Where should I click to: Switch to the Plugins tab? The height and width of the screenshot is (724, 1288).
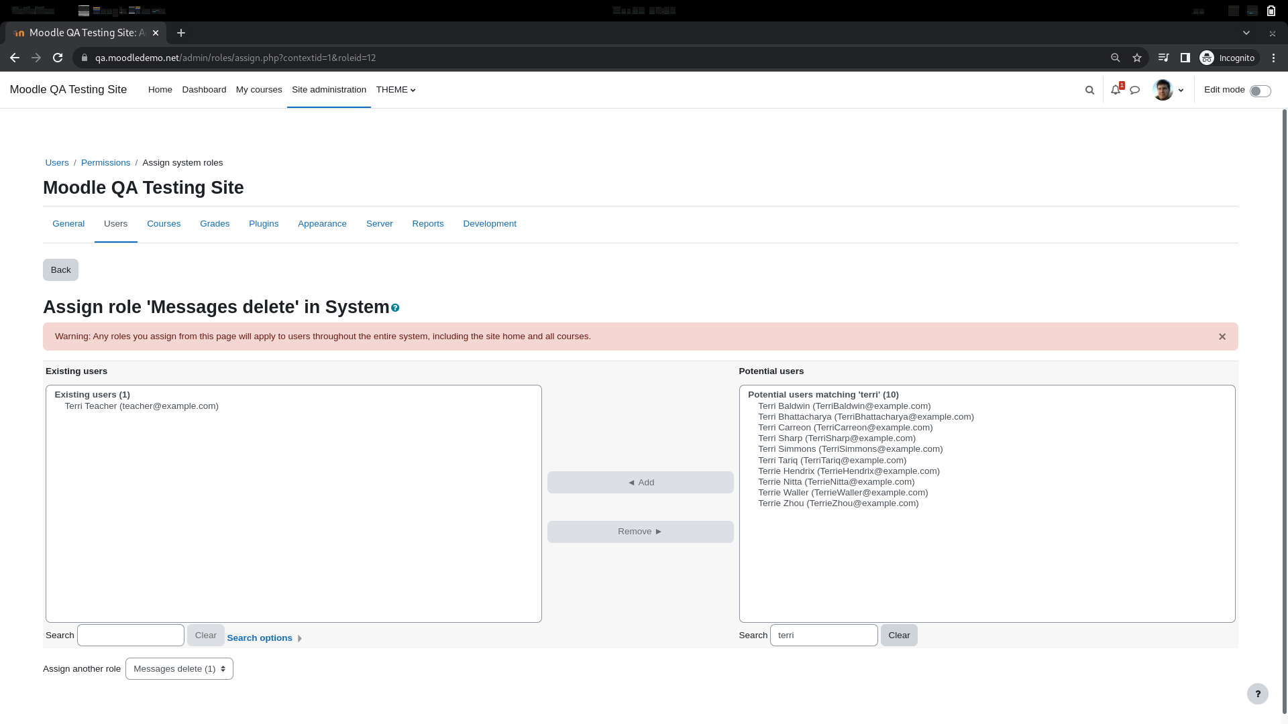point(264,224)
